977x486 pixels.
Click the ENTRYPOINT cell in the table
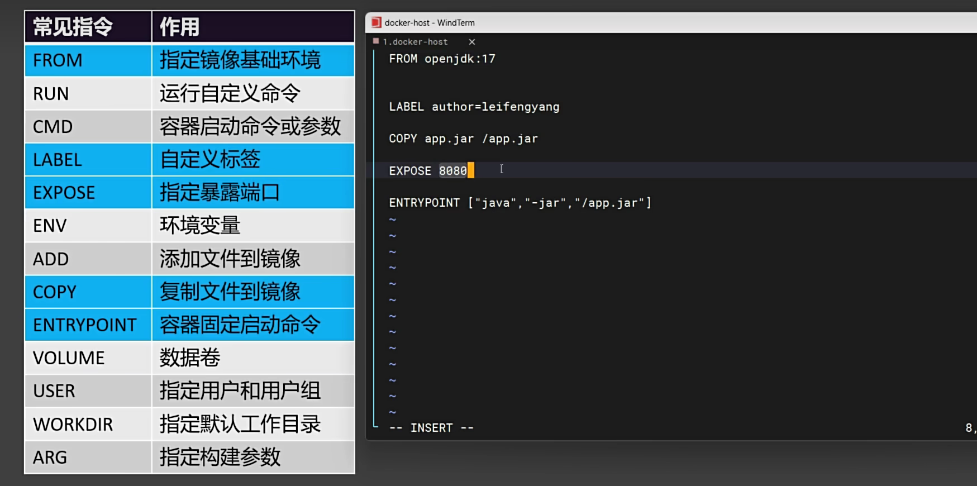coord(88,325)
